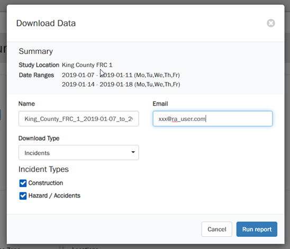Click the Date Ranges label
Image resolution: width=290 pixels, height=249 pixels.
pos(37,75)
